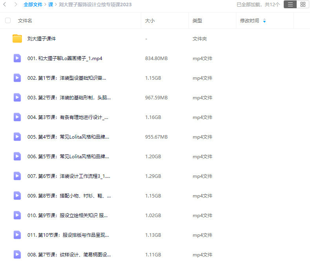Sort by 文件名 column header
The height and width of the screenshot is (267, 310).
click(x=25, y=21)
